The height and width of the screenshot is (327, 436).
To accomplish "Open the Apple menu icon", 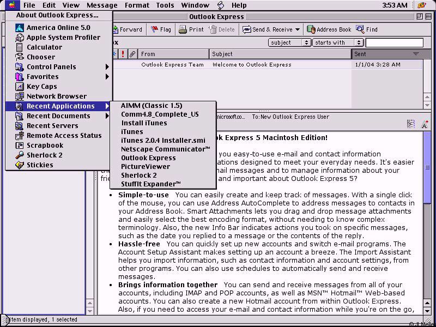I will pyautogui.click(x=12, y=5).
